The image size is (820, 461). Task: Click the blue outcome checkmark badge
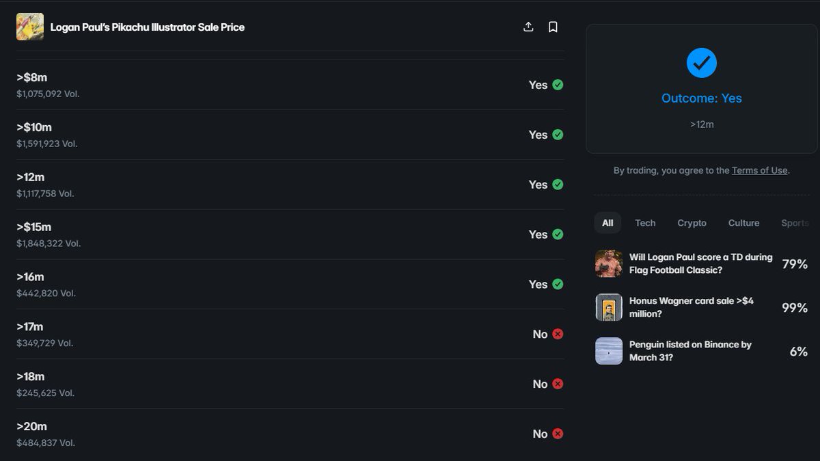(x=702, y=63)
